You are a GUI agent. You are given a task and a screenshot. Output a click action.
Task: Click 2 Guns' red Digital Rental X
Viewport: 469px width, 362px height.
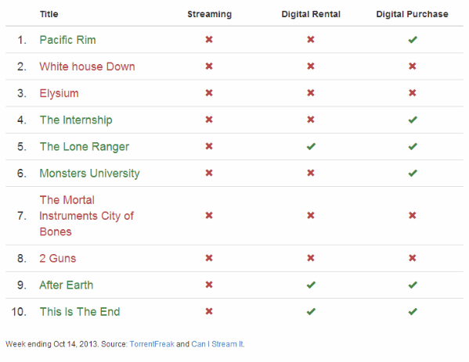311,258
